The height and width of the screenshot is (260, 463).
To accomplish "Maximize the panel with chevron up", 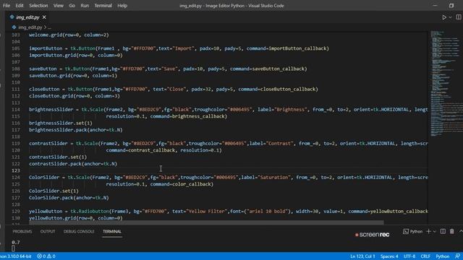I will (461, 231).
